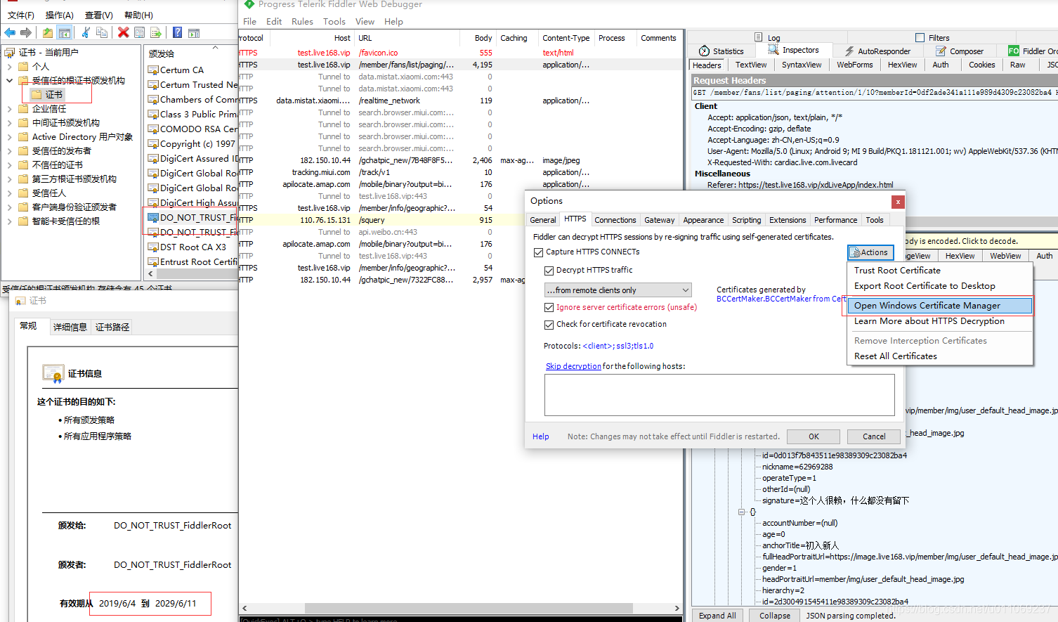Screen dimensions: 1058x622
Task: Click the Inspectors magnifier icon
Action: pos(773,50)
